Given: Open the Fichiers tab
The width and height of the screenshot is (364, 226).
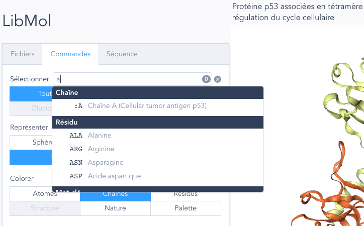Looking at the screenshot, I should pos(22,54).
